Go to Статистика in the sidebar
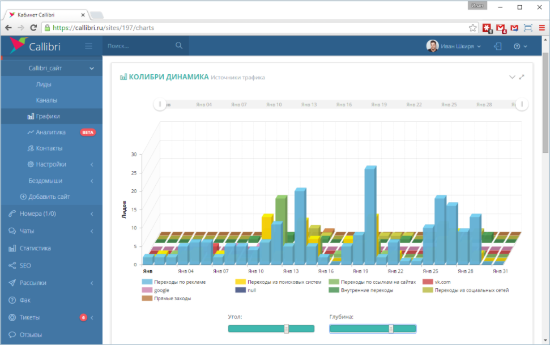 click(x=35, y=248)
